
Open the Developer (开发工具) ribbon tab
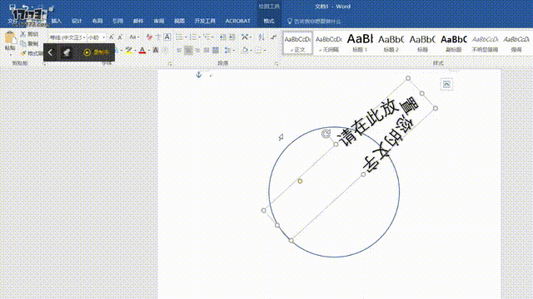(x=205, y=21)
